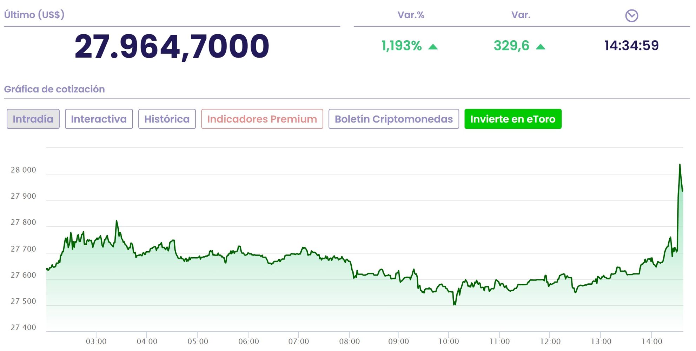Image resolution: width=696 pixels, height=351 pixels.
Task: Switch to the Interactiva chart tab
Action: coord(99,119)
